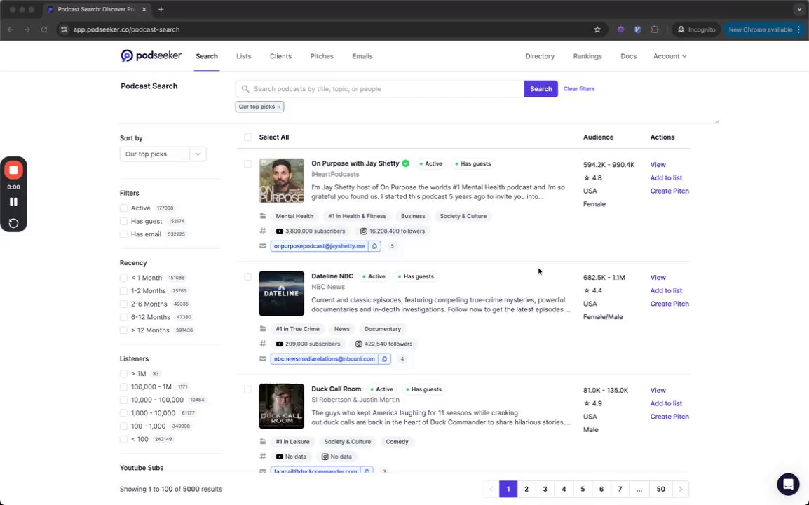This screenshot has height=505, width=809.
Task: Close the Podcast Search browser tab
Action: point(144,9)
